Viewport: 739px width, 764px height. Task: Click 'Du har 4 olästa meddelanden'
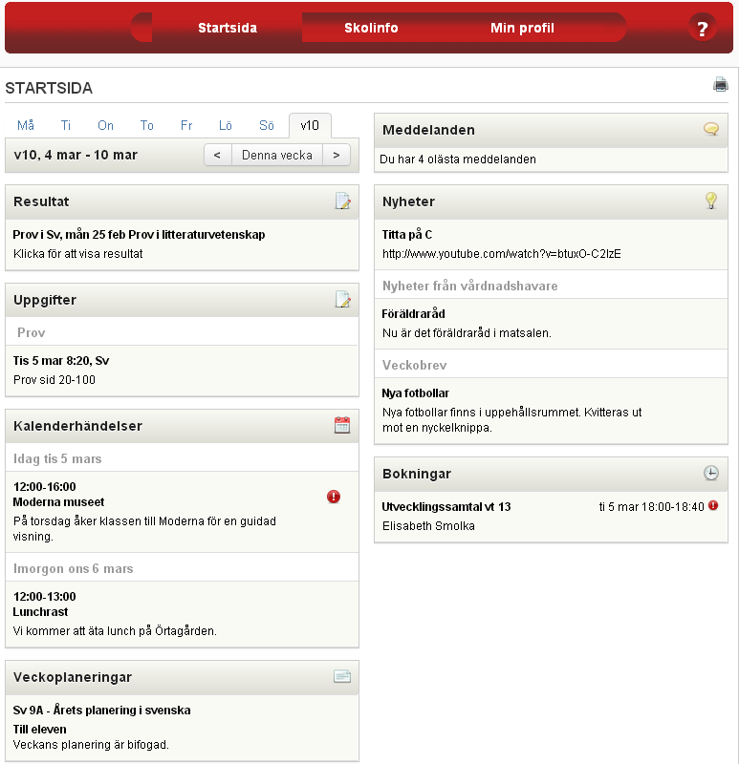point(458,159)
